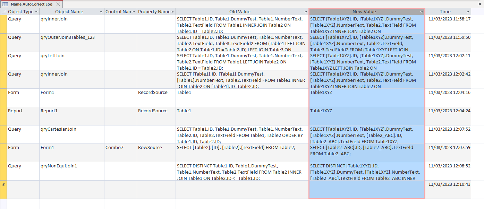484x209 pixels.
Task: Click the qryNonEquiJoin1 object name cell
Action: [72, 171]
